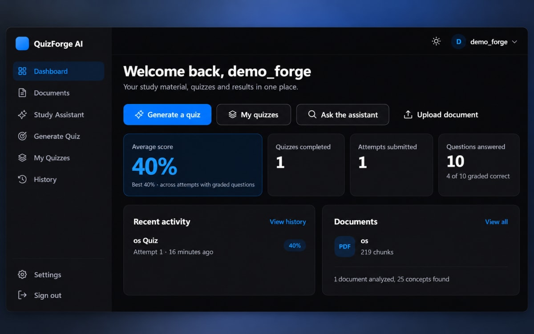Image resolution: width=534 pixels, height=334 pixels.
Task: Click the Documents page icon in sidebar
Action: pos(22,93)
